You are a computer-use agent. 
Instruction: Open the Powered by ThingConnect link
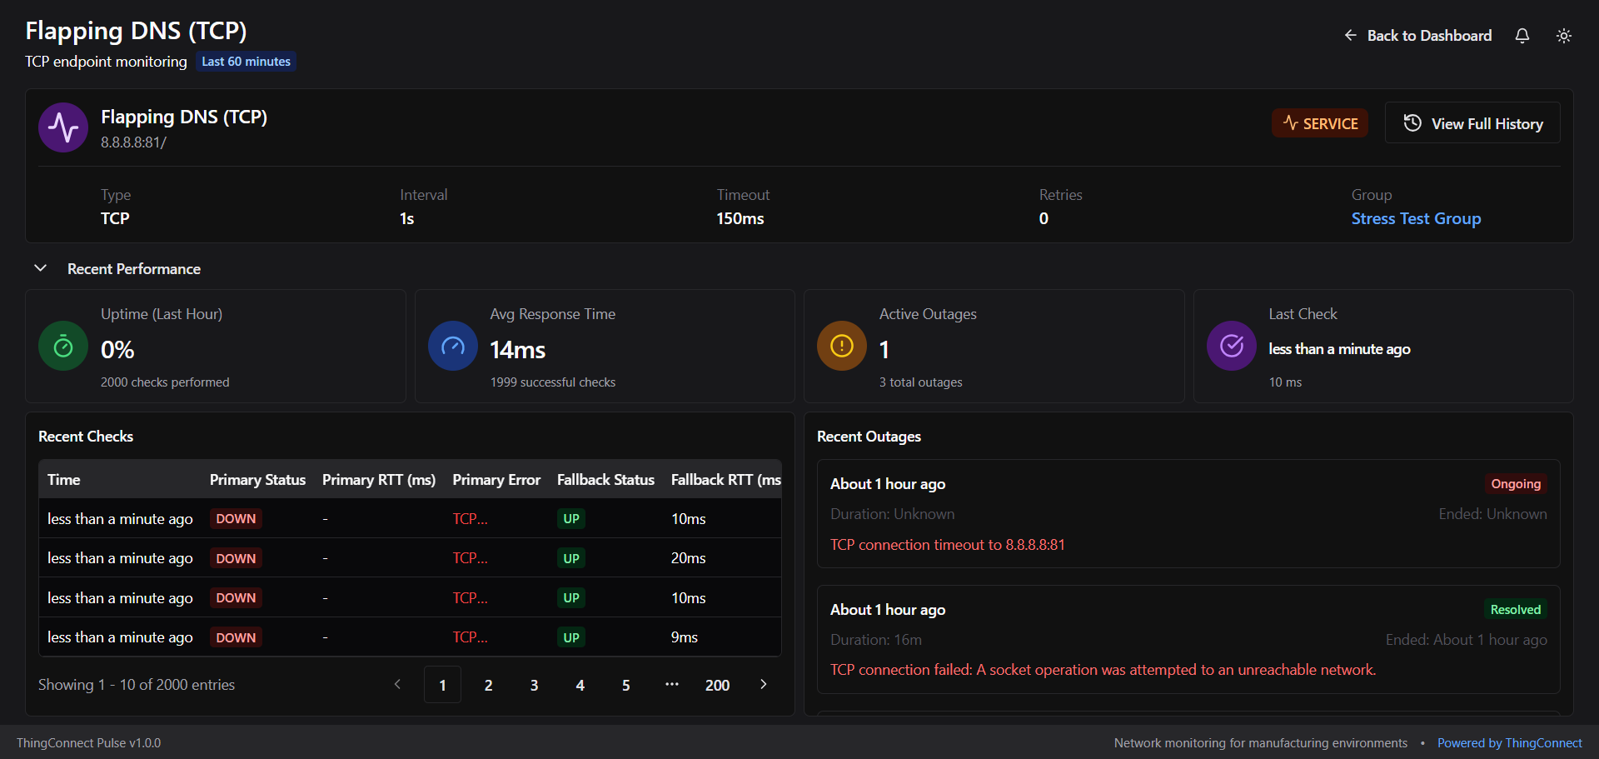click(x=1509, y=743)
